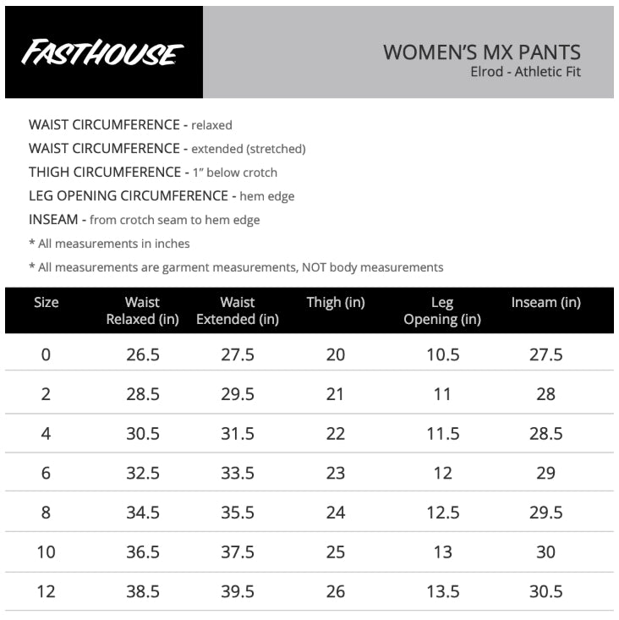Click the Elrod - Athletic Fit subtitle
This screenshot has height=620, width=619.
coord(525,72)
